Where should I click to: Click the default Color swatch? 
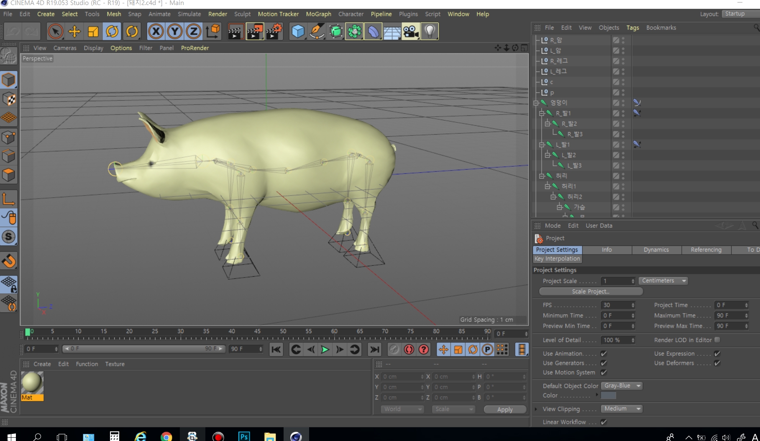point(609,395)
